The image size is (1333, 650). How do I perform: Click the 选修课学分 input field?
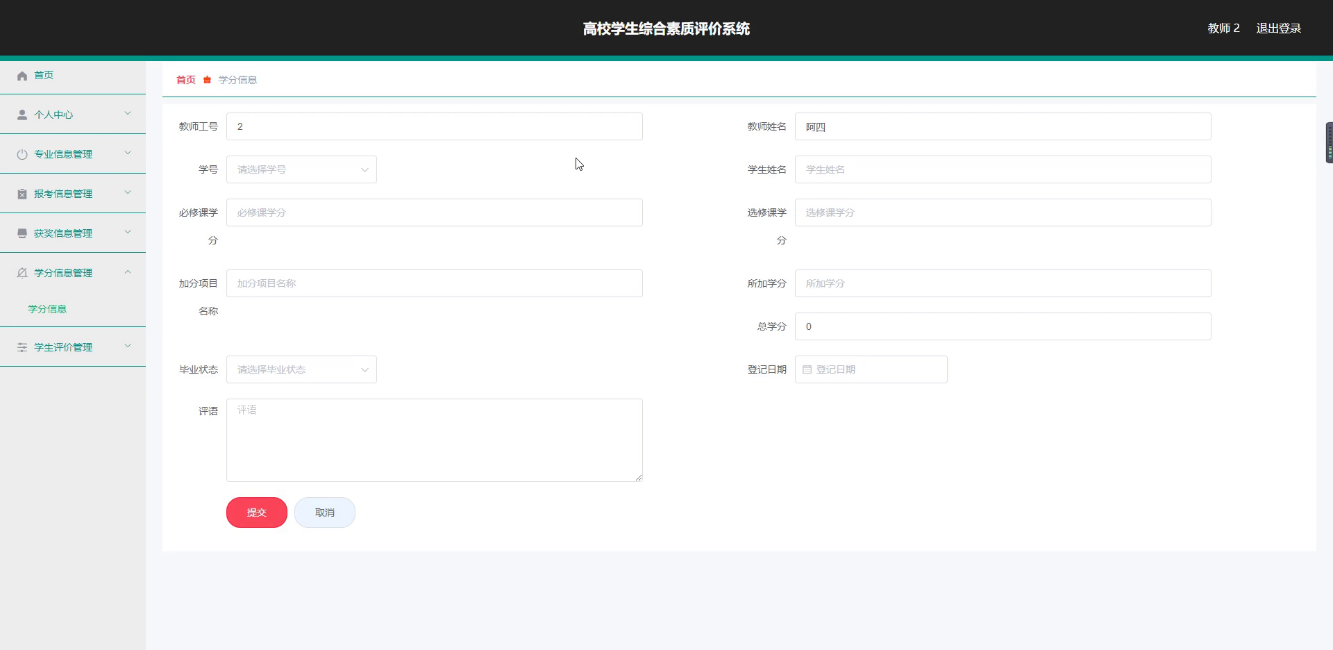click(1003, 212)
